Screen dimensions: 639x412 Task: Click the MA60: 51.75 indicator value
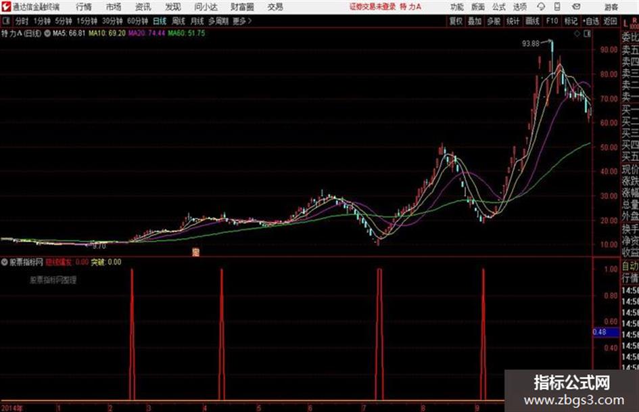click(187, 33)
